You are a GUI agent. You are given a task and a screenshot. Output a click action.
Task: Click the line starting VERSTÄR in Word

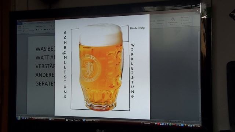[x=45, y=66]
